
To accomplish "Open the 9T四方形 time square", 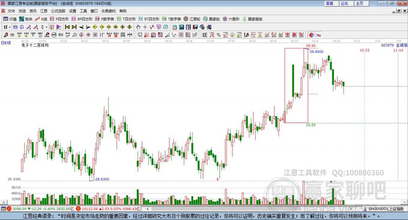I will tap(149, 19).
